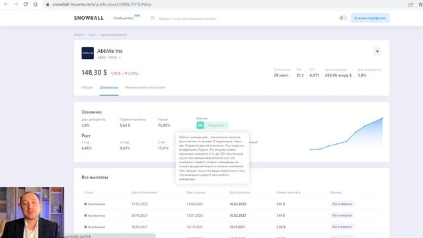
Task: Open my portfolios button
Action: coord(370,18)
